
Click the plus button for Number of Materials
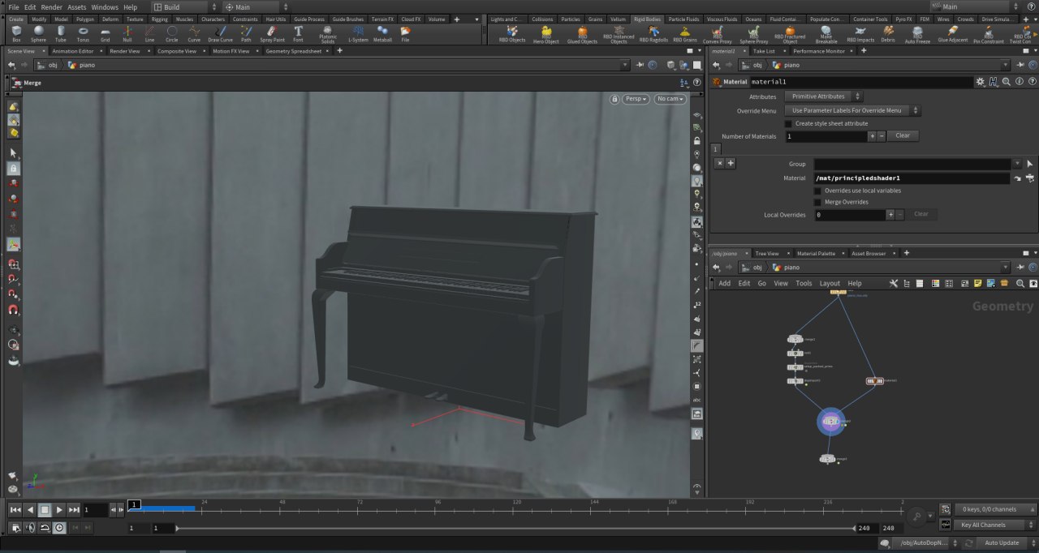[872, 136]
